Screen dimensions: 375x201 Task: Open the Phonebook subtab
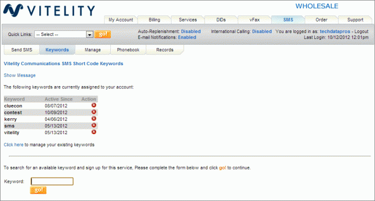[128, 50]
